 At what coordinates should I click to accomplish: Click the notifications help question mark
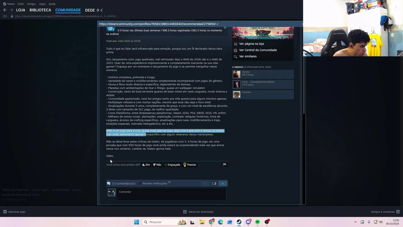point(169,183)
